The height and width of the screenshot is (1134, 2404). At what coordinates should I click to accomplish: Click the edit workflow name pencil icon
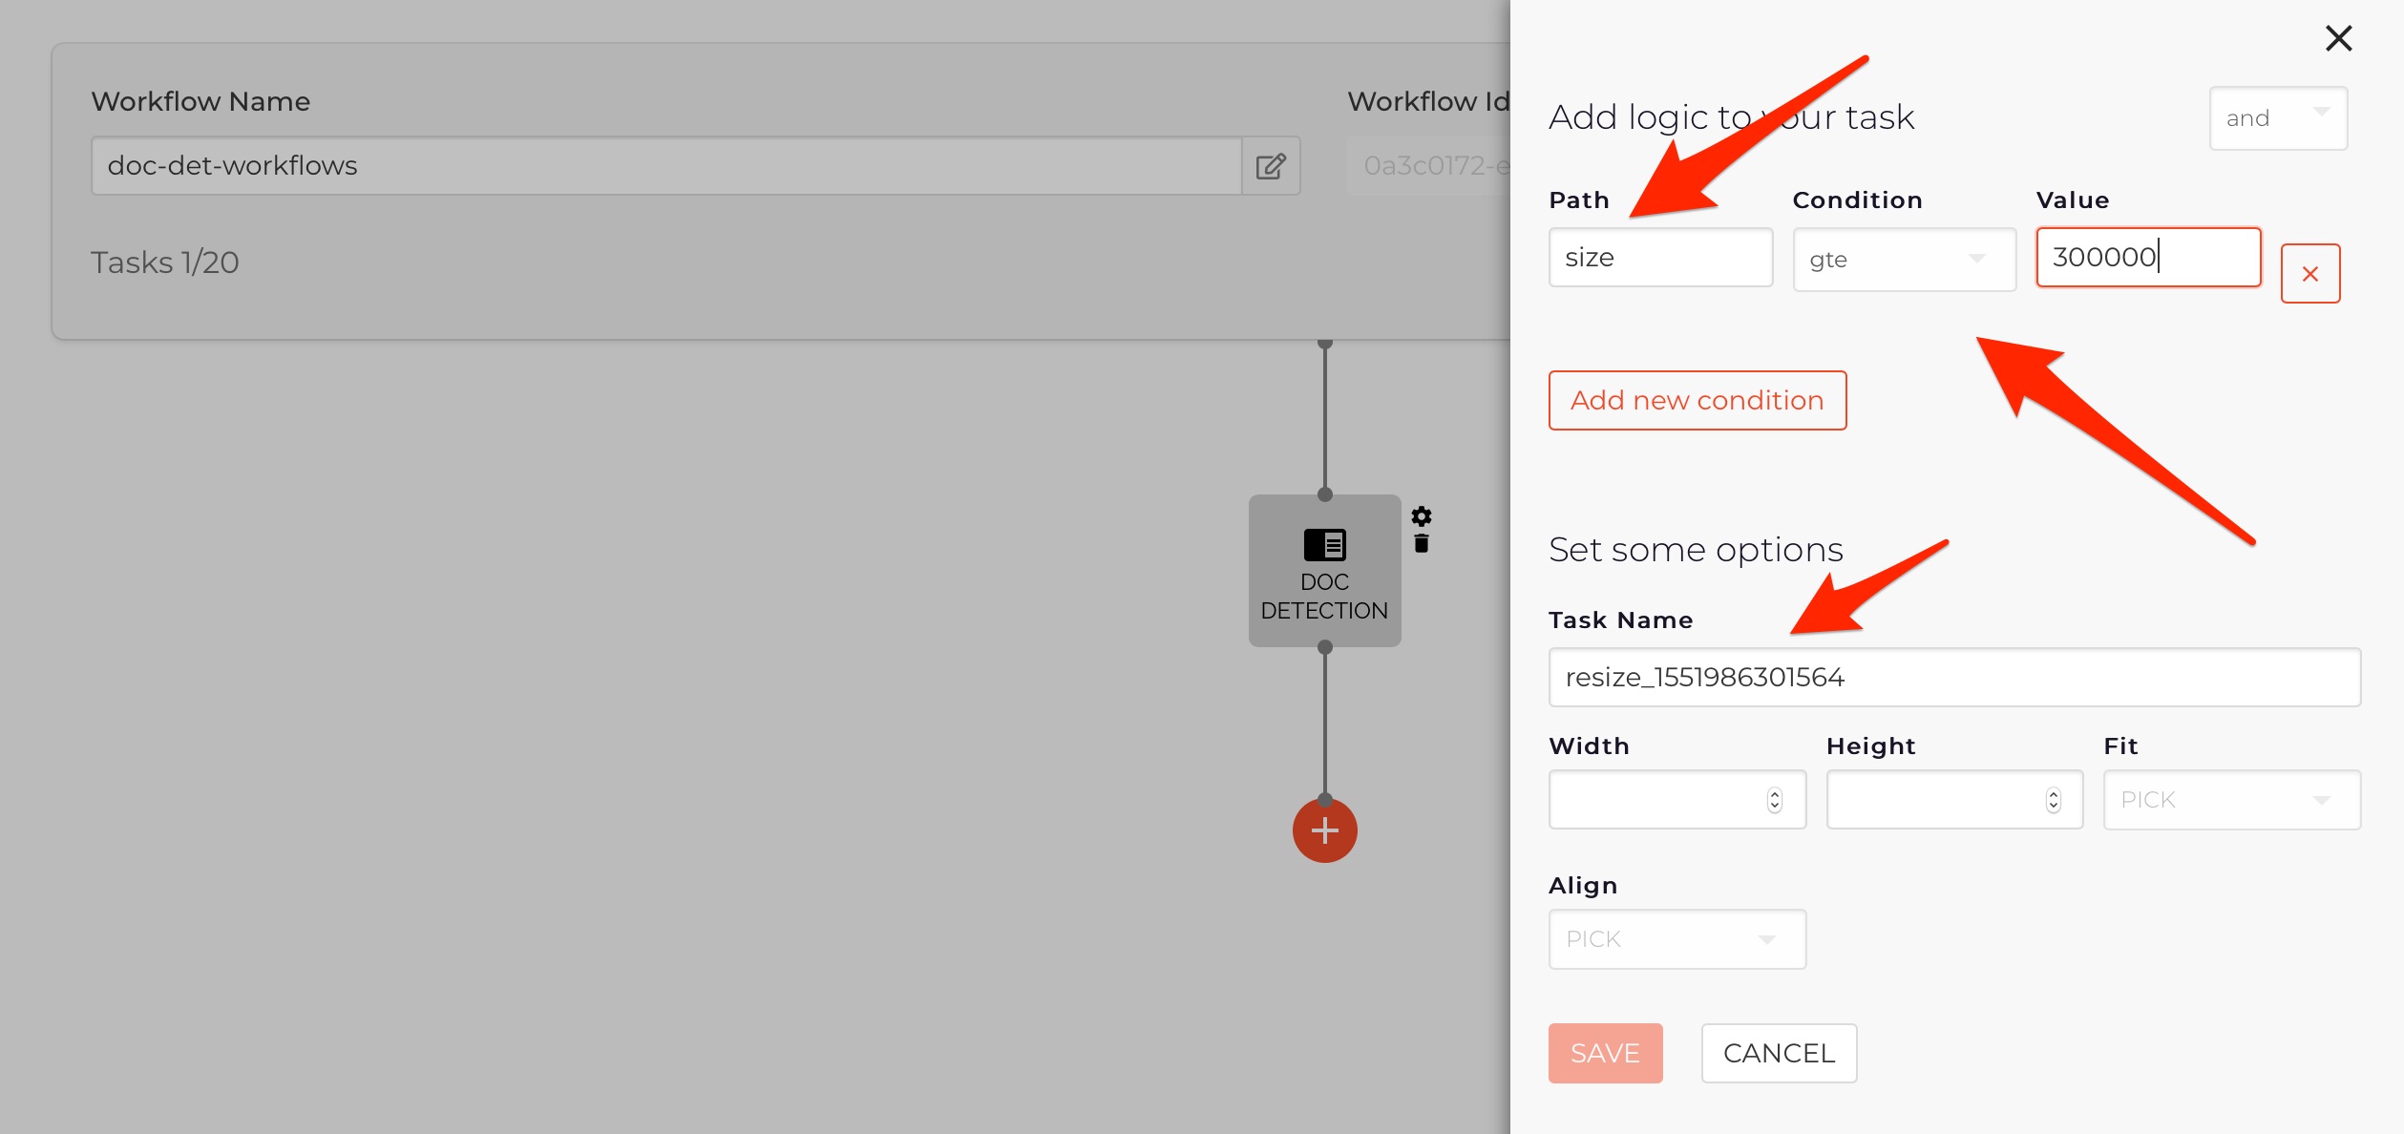tap(1271, 166)
